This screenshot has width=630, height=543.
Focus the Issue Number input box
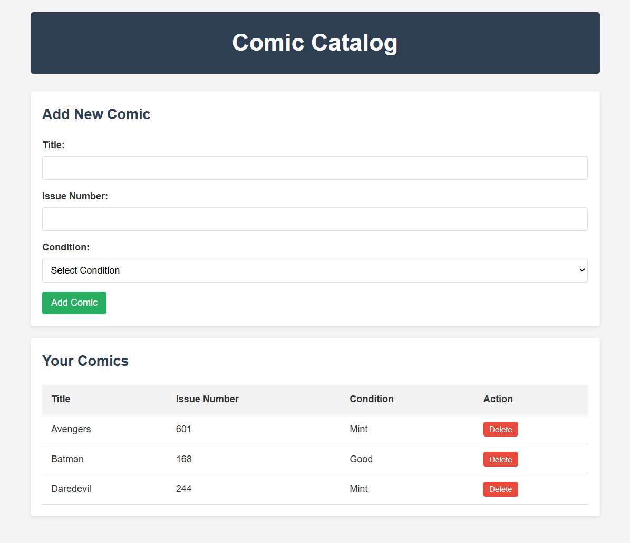point(315,219)
